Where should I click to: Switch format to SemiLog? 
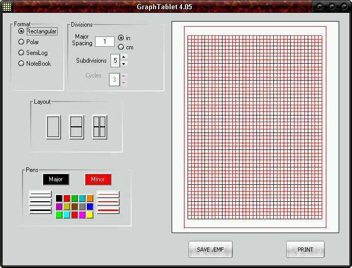click(x=22, y=53)
